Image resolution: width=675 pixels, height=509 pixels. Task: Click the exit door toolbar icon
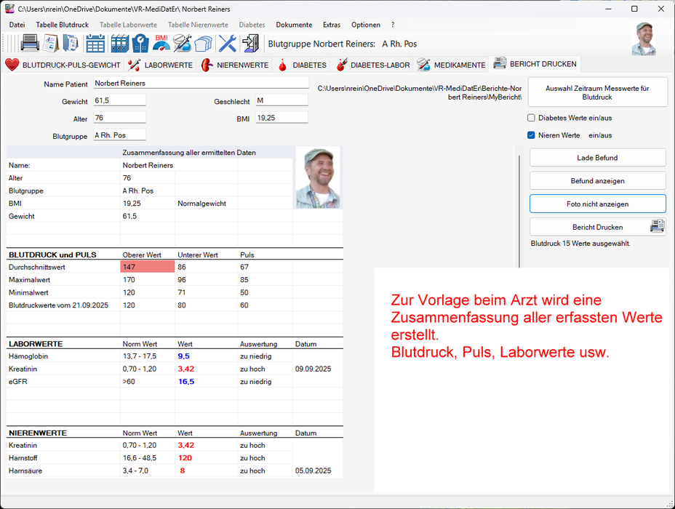pyautogui.click(x=250, y=44)
